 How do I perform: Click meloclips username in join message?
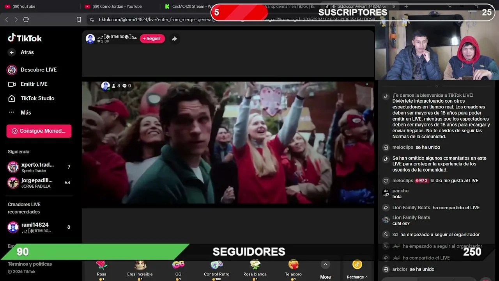403,148
